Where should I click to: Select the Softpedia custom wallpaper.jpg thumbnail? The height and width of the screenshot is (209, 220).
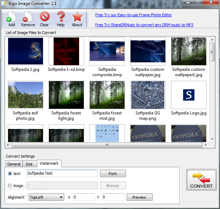tap(148, 51)
